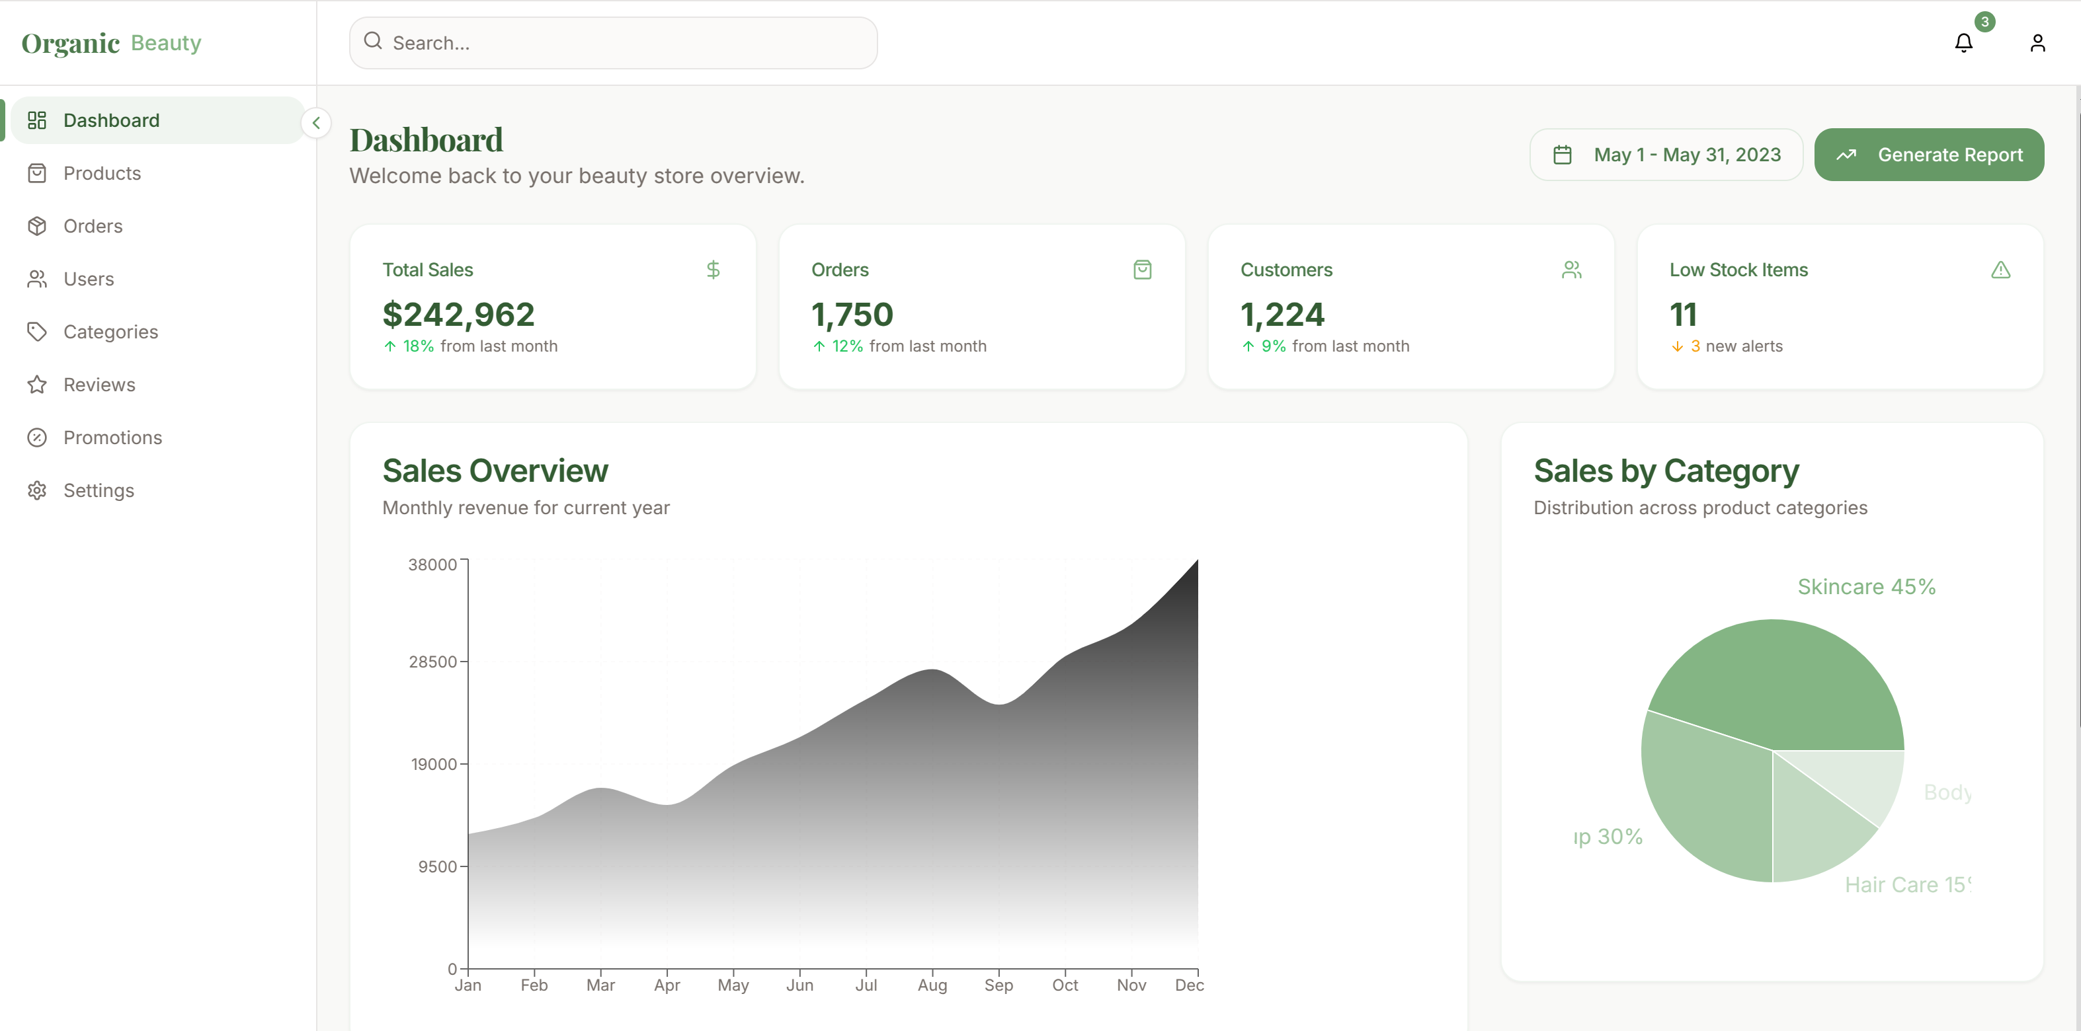Image resolution: width=2081 pixels, height=1031 pixels.
Task: Click the Aug label on chart axis
Action: coord(932,985)
